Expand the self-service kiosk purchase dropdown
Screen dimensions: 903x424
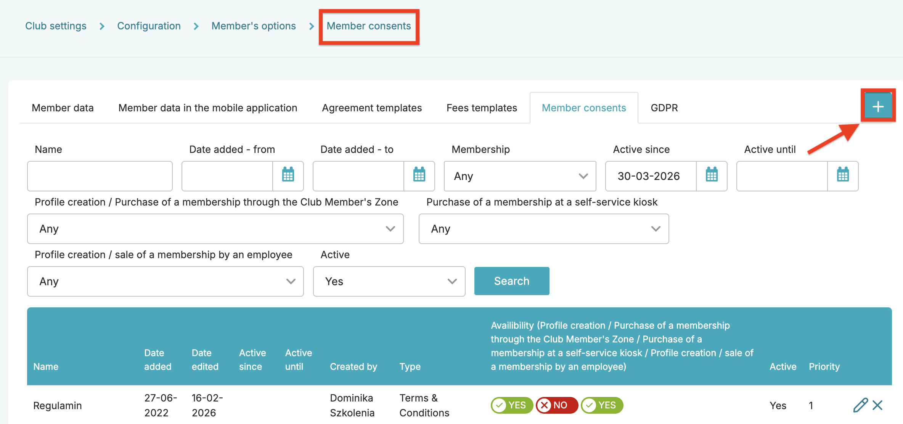[x=543, y=229]
